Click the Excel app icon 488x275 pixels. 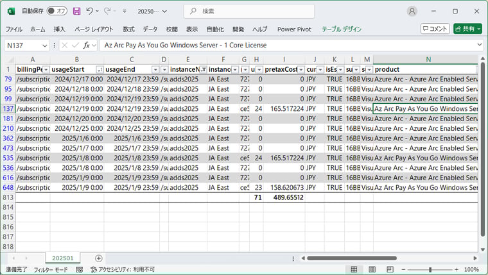11,11
